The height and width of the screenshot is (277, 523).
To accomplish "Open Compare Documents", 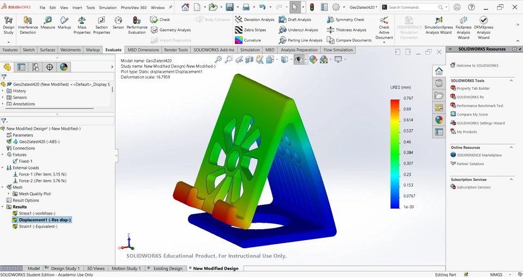I will pos(349,40).
